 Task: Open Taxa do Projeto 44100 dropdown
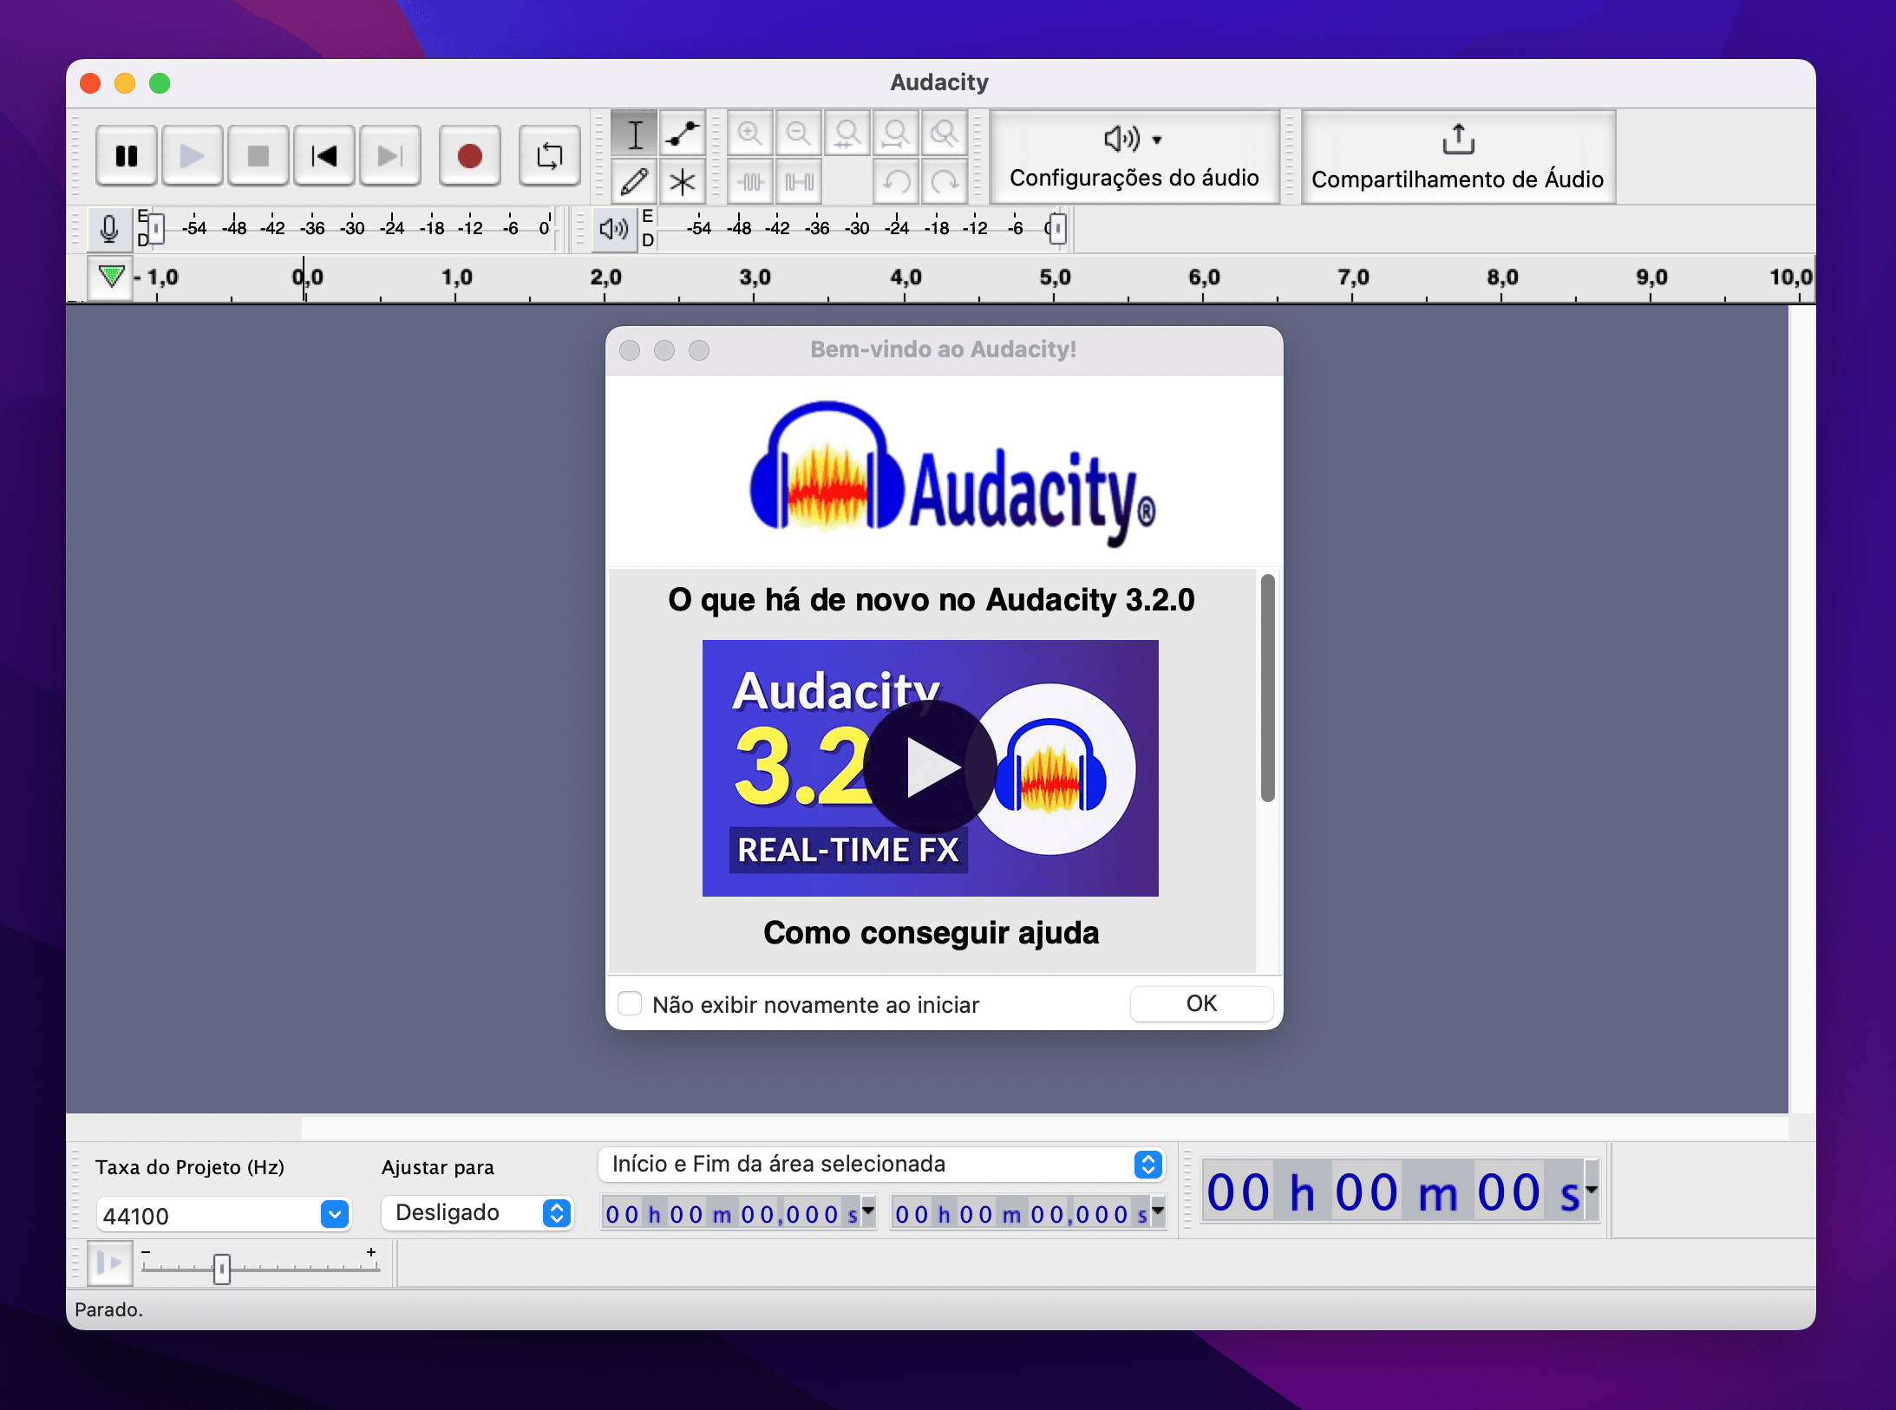point(335,1214)
